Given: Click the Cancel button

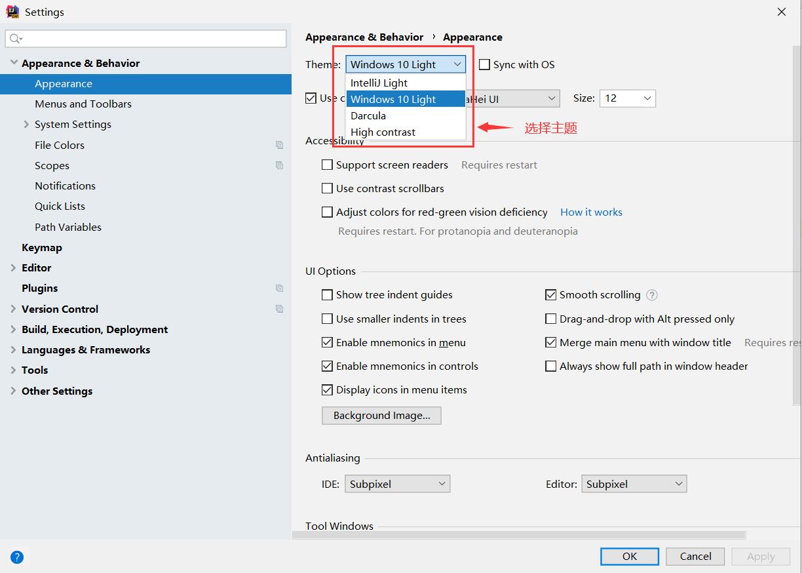Looking at the screenshot, I should coord(695,556).
